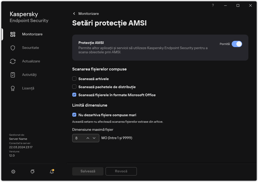The image size is (258, 182).
Task: Click the Securitate shield icon
Action: click(13, 48)
